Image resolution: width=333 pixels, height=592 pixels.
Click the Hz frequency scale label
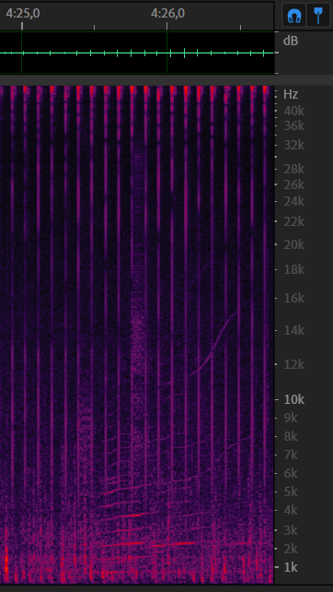point(291,94)
